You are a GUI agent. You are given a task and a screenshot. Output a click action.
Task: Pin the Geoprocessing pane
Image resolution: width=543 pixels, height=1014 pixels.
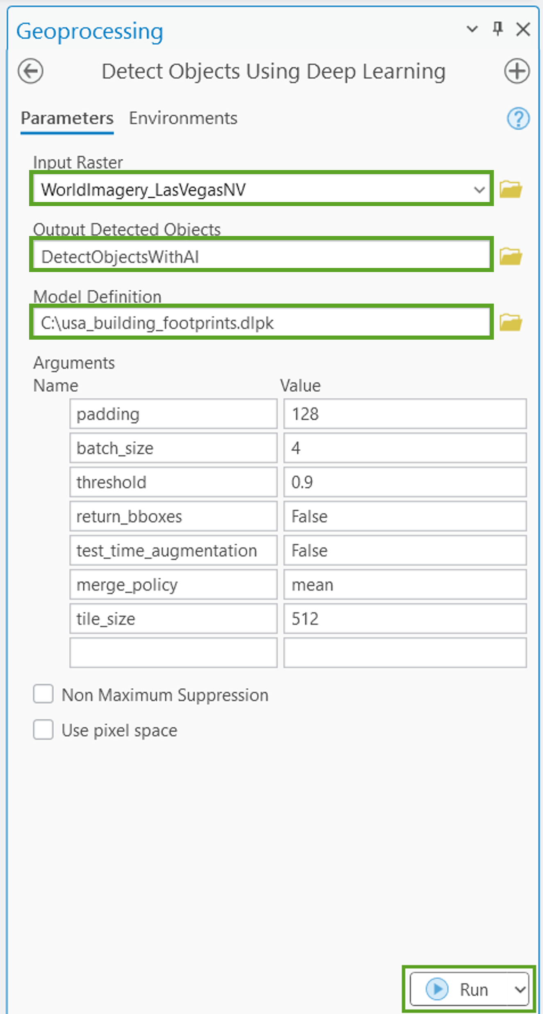click(x=498, y=29)
